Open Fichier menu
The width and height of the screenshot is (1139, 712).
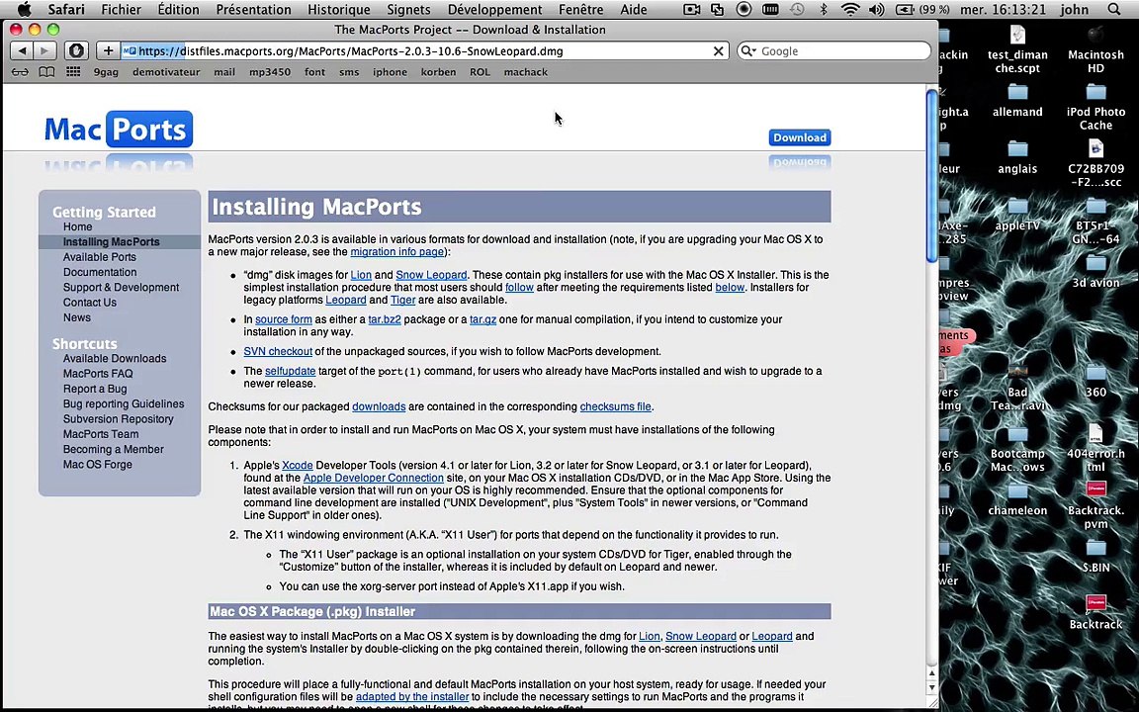[x=122, y=10]
